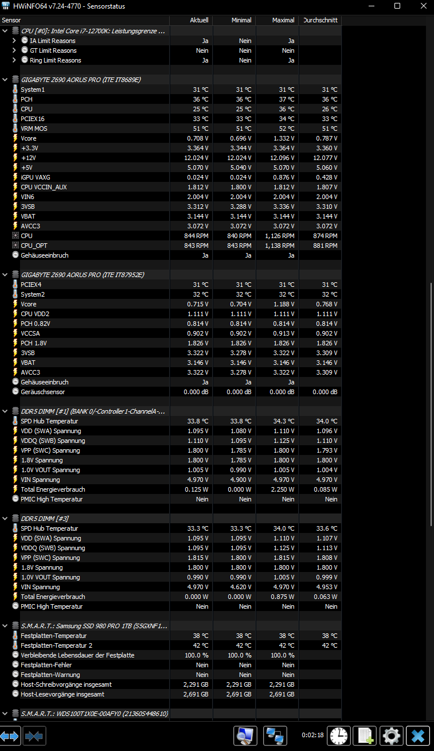Expand the IA Limit Reasons row
Image resolution: width=434 pixels, height=751 pixels.
(x=15, y=41)
